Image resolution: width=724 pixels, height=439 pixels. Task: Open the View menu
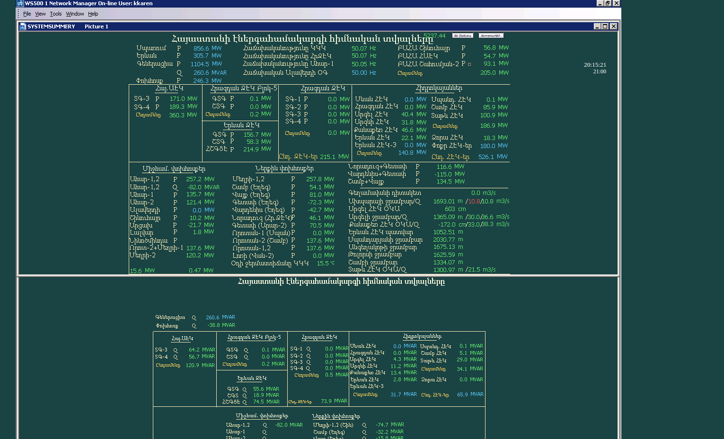[40, 14]
